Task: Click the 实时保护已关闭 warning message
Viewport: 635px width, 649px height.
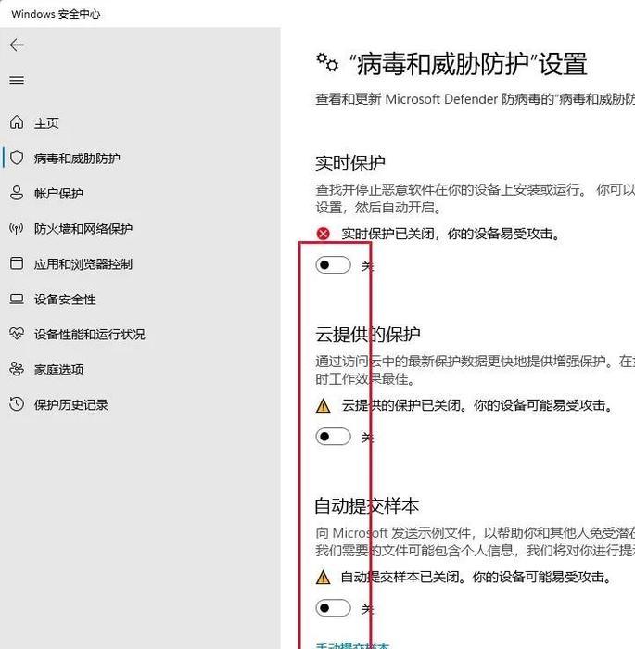Action: tap(451, 234)
